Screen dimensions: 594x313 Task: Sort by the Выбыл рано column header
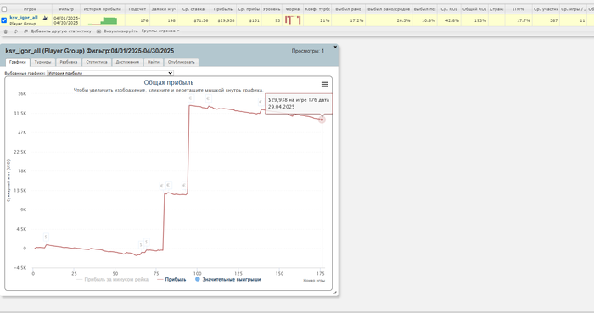coord(348,9)
